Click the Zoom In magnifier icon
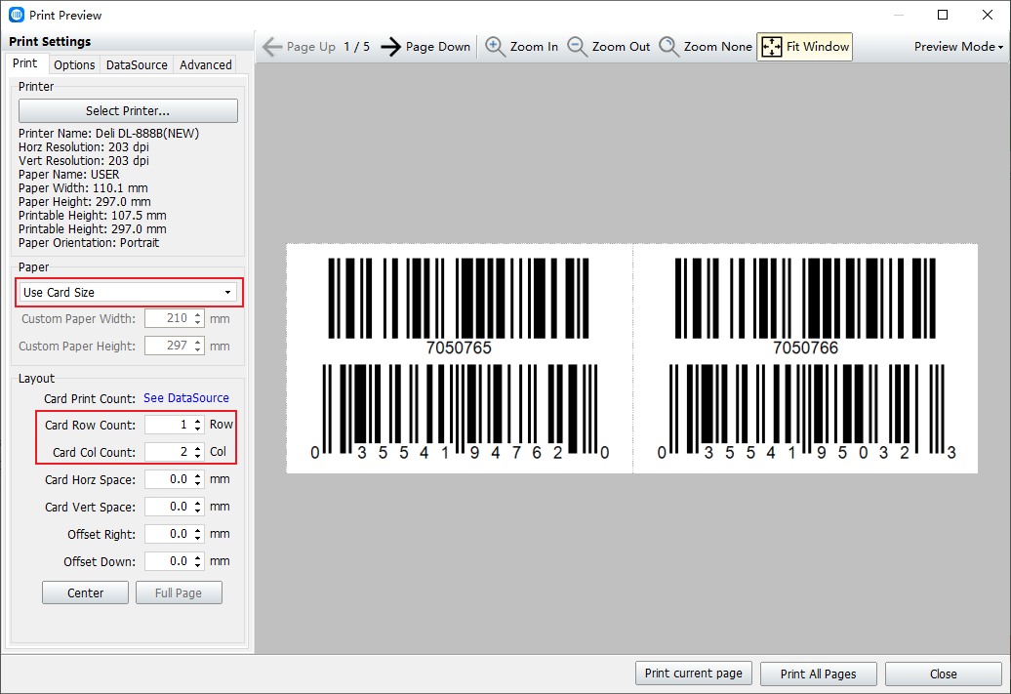 click(x=495, y=47)
